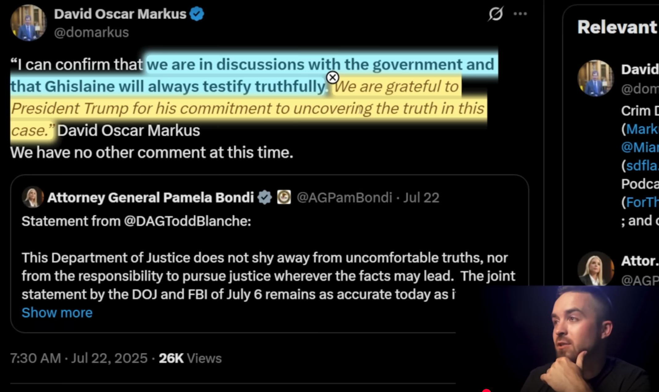Image resolution: width=659 pixels, height=392 pixels.
Task: Open the Grok explain icon on the tweet
Action: (x=495, y=14)
